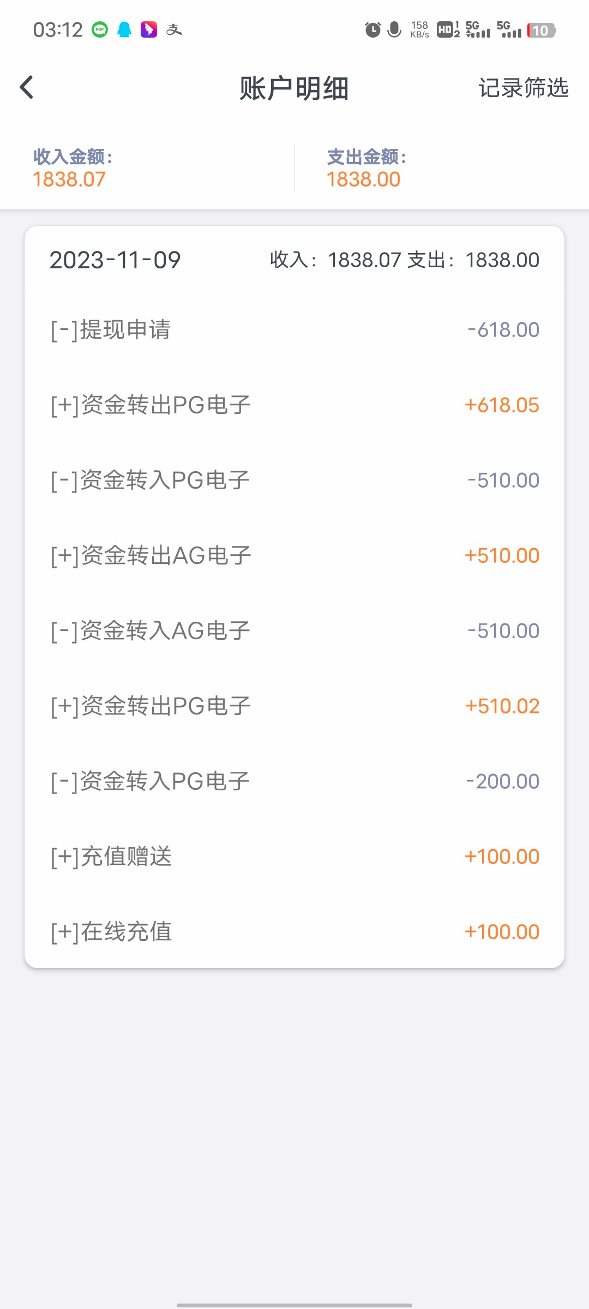589x1309 pixels.
Task: Select the +618.05 资金转出PG电子 entry
Action: click(x=294, y=405)
